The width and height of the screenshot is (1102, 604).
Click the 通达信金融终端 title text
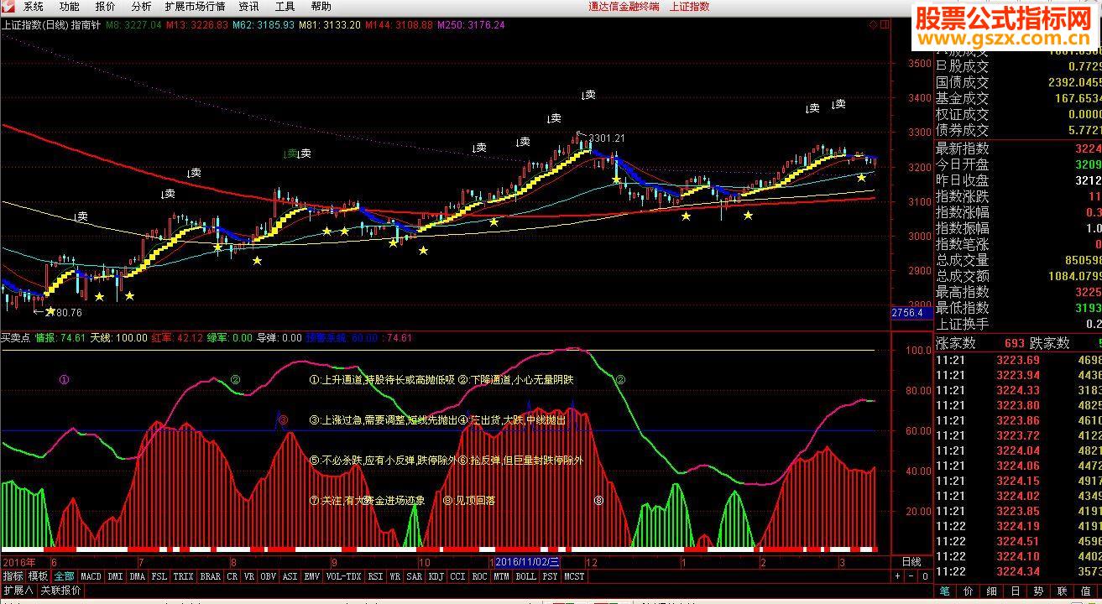click(624, 6)
